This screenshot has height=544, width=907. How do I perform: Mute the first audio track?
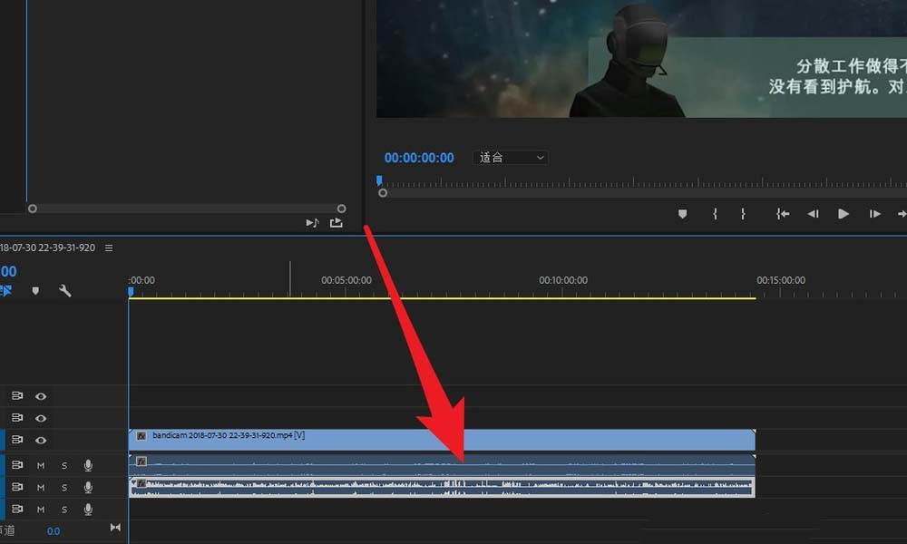41,465
